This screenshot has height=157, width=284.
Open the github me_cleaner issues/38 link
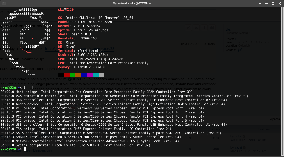click(80, 49)
